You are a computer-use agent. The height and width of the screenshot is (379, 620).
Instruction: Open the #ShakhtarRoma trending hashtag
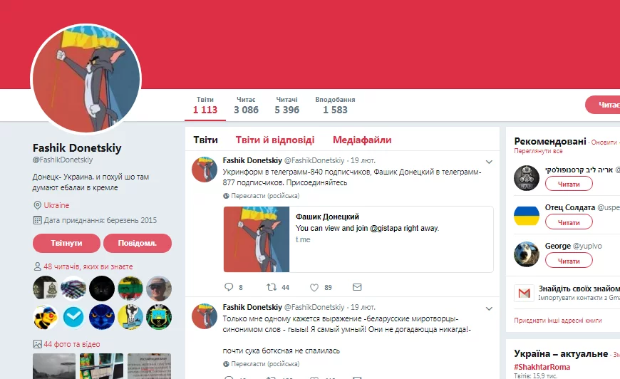click(542, 367)
